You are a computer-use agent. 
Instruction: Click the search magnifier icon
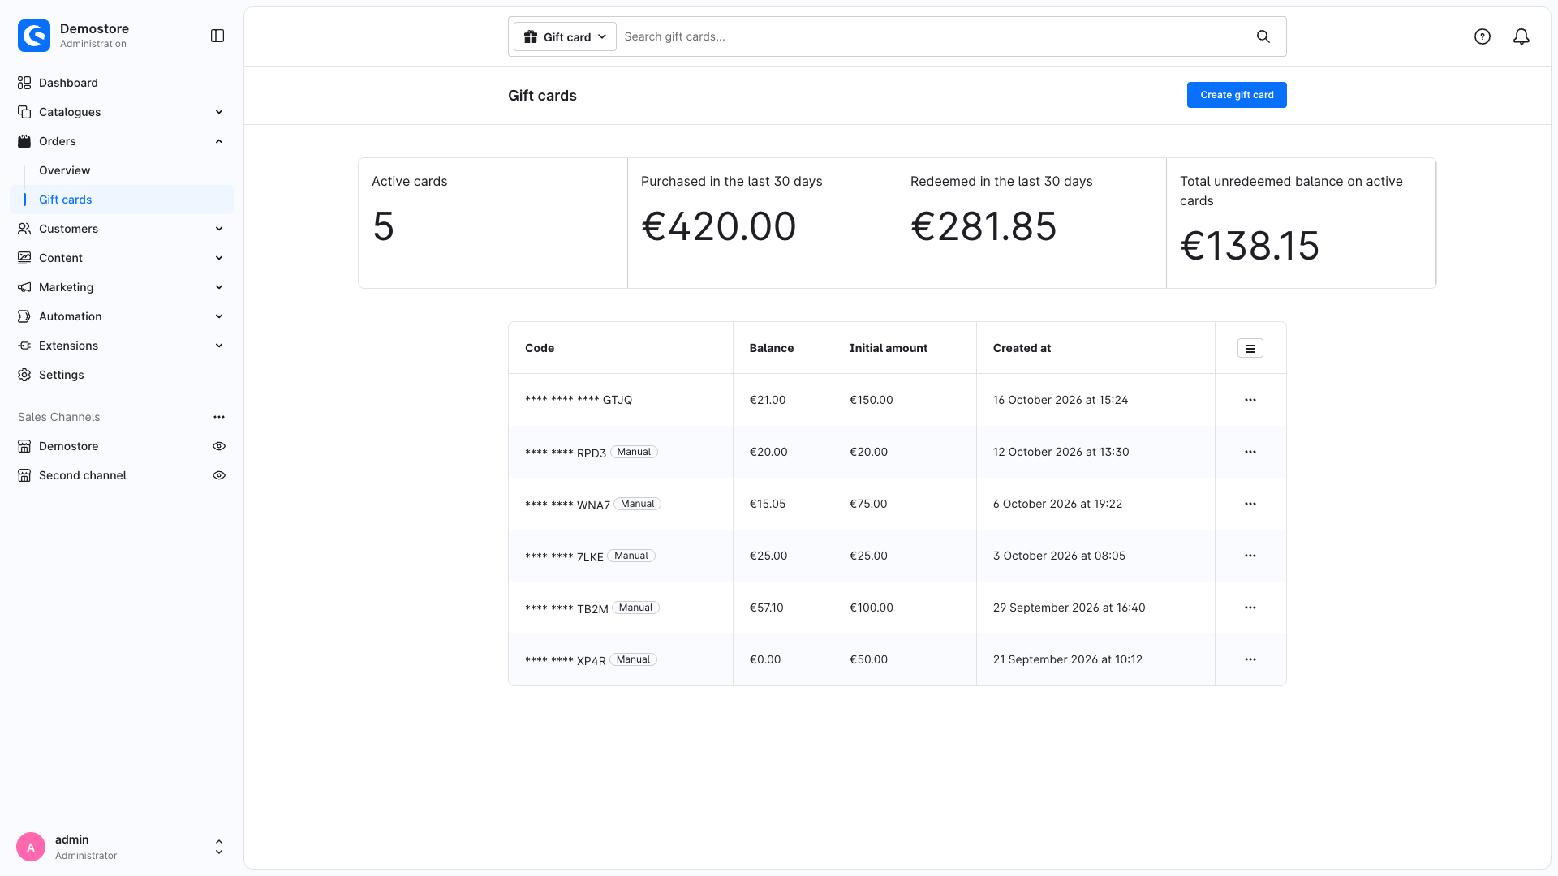tap(1263, 36)
